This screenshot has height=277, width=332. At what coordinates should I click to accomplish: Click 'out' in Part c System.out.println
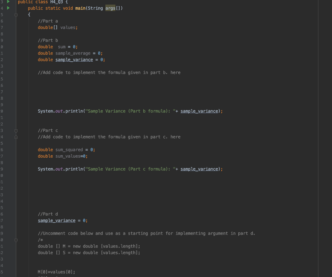point(59,169)
